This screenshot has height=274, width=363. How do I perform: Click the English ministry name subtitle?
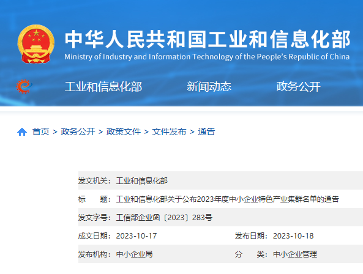(x=207, y=57)
